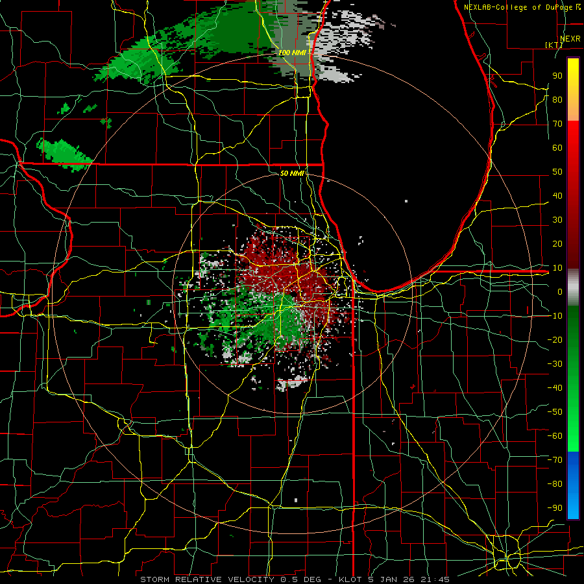Viewport: 584px width, 584px height.
Task: Pick the gray zero-velocity color bar segment
Action: (x=573, y=287)
